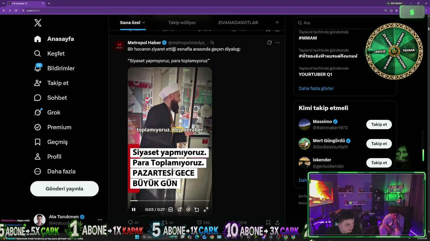Screen dimensions: 430x241
Task: Select the Sana özel tab
Action: click(130, 22)
